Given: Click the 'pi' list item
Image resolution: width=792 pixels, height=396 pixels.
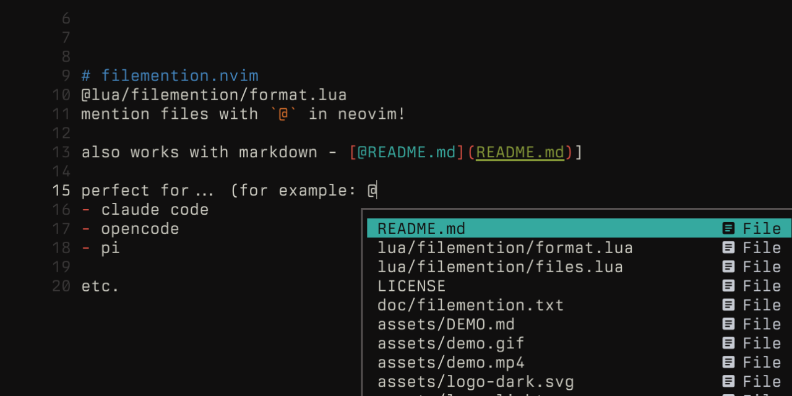Looking at the screenshot, I should pyautogui.click(x=110, y=248).
